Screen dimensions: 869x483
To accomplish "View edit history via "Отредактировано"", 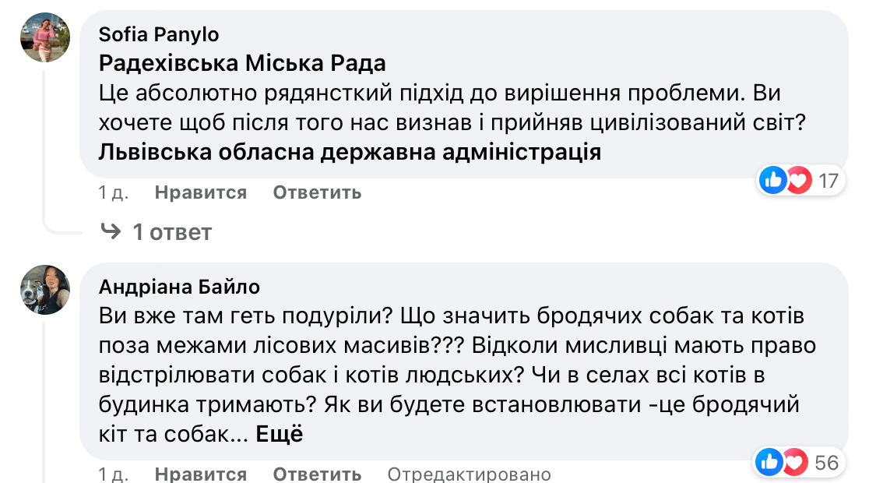I will [469, 474].
